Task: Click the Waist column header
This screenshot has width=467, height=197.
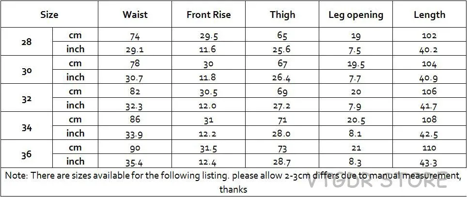Action: [135, 15]
